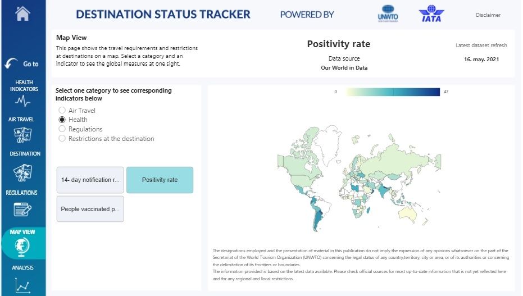This screenshot has width=523, height=296.
Task: Choose the Regulations radio option
Action: click(62, 129)
